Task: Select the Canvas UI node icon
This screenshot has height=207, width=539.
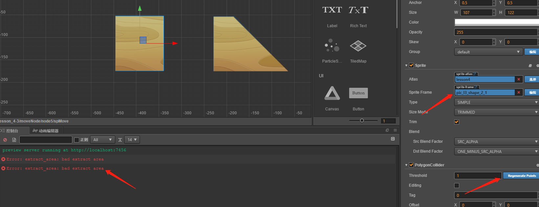Action: tap(332, 93)
